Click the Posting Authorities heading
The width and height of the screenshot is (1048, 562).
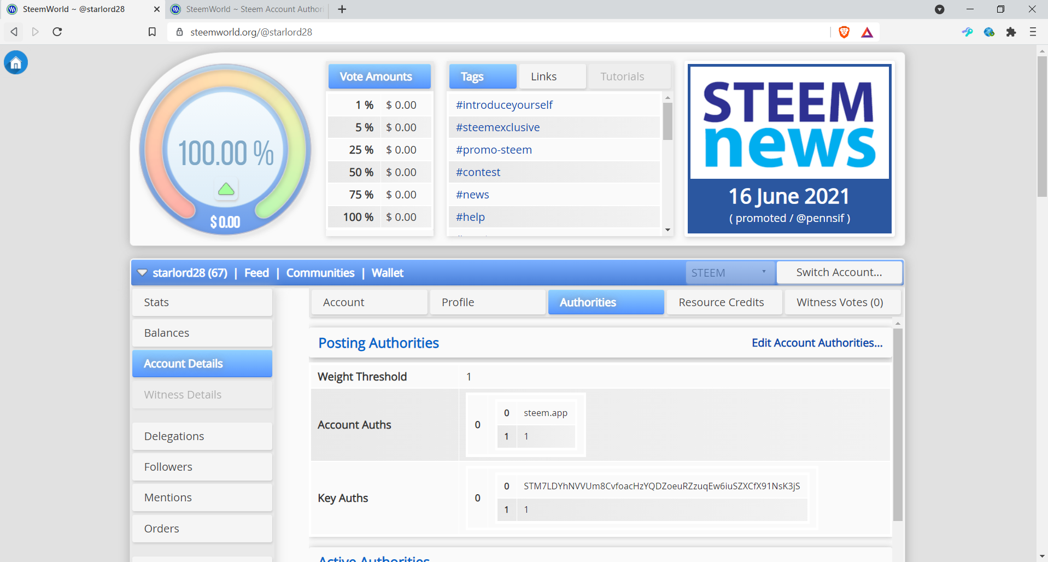pos(378,343)
